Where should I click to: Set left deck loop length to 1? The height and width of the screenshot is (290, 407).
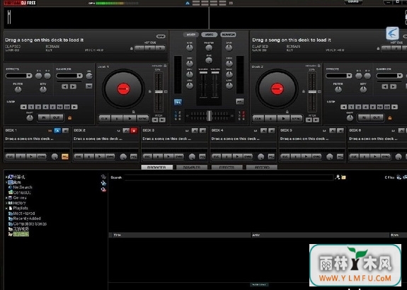coord(31,107)
